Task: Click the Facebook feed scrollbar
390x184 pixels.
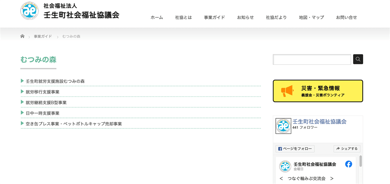Action: click(361, 161)
